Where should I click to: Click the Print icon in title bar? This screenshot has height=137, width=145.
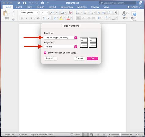[43, 3]
